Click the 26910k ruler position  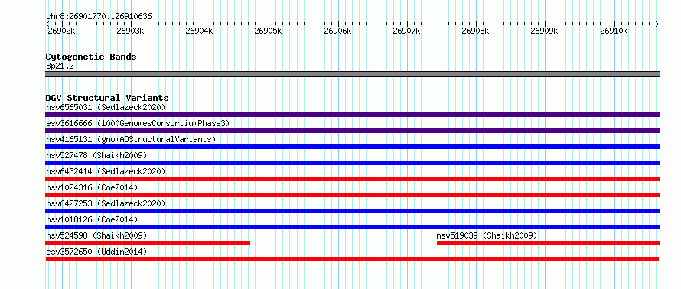(x=614, y=31)
